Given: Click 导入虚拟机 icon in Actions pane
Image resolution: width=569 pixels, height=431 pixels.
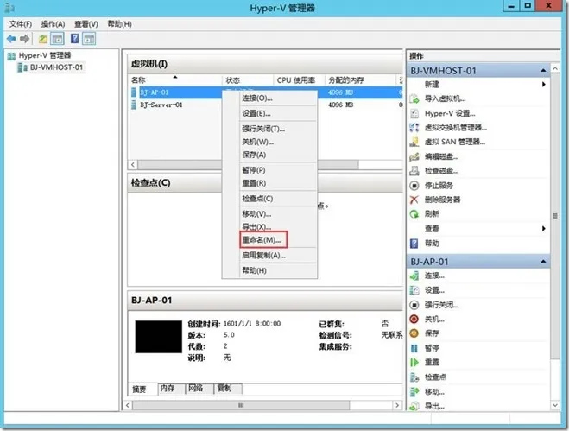Looking at the screenshot, I should [414, 98].
